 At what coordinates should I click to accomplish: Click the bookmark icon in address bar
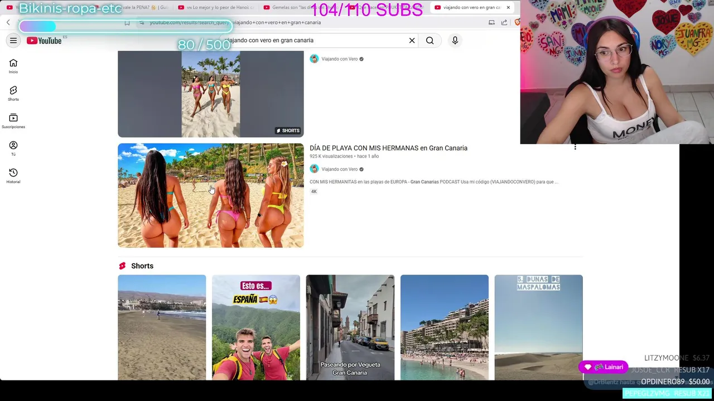click(127, 23)
